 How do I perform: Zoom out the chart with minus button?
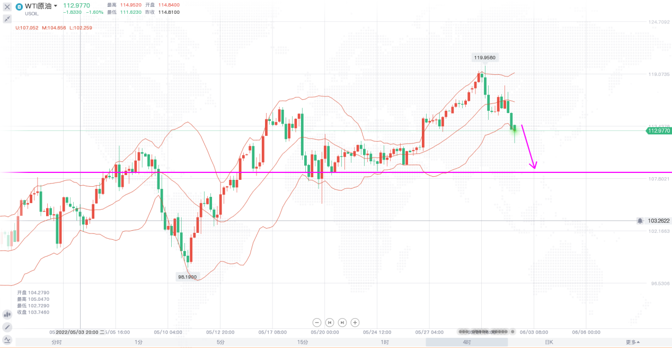click(x=317, y=322)
